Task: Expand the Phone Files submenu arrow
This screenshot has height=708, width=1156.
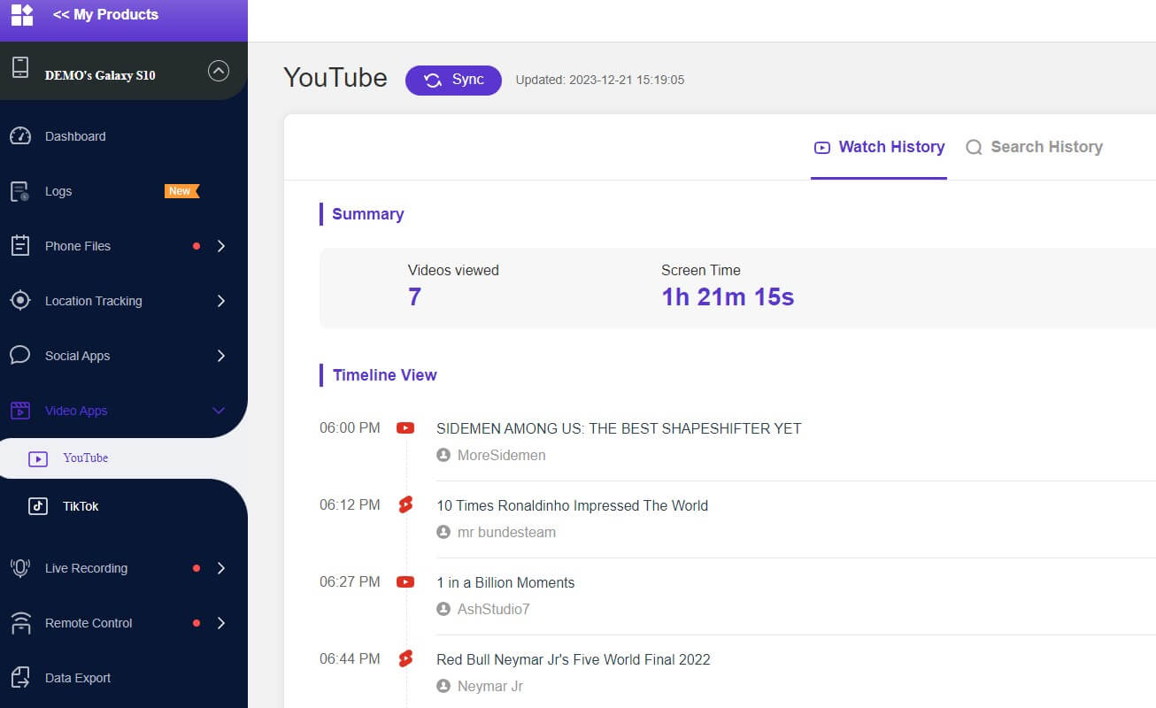Action: 220,246
